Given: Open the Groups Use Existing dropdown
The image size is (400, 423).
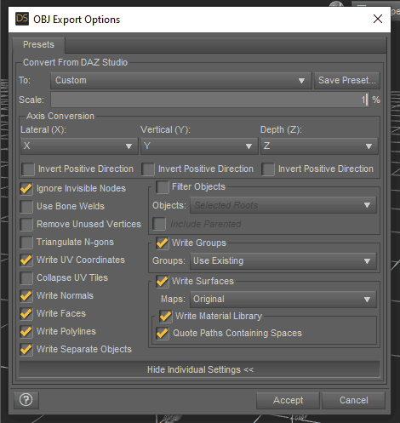Looking at the screenshot, I should [x=283, y=261].
